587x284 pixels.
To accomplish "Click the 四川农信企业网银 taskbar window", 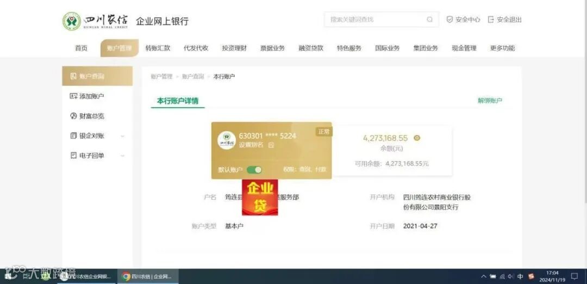I will point(87,276).
